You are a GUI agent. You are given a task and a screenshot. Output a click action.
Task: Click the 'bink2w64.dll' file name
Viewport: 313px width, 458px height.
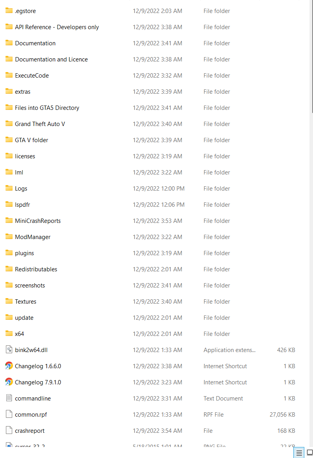31,350
